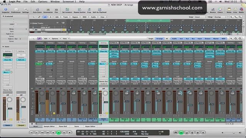Toggle the MIDI channel filter in the mixer
Screen dimensions: 246x138
pyautogui.click(x=223, y=39)
